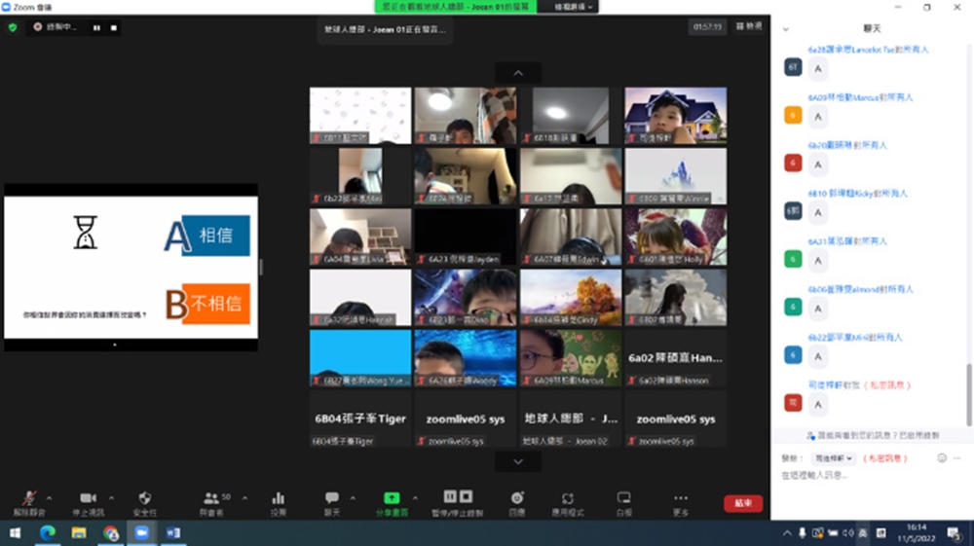The height and width of the screenshot is (546, 974).
Task: Open Microsoft Edge from taskbar
Action: point(47,533)
